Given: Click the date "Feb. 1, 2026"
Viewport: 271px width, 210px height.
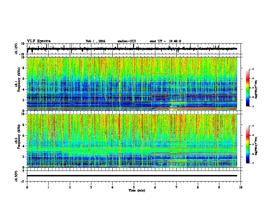Looking at the screenshot, I should (x=95, y=41).
